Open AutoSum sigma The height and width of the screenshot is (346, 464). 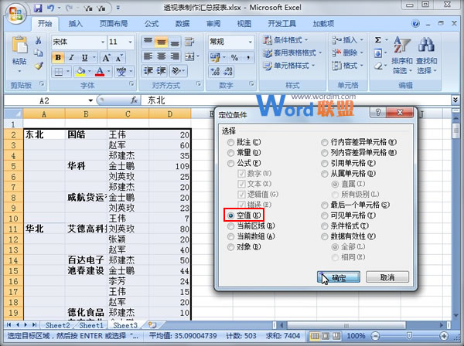[x=378, y=40]
